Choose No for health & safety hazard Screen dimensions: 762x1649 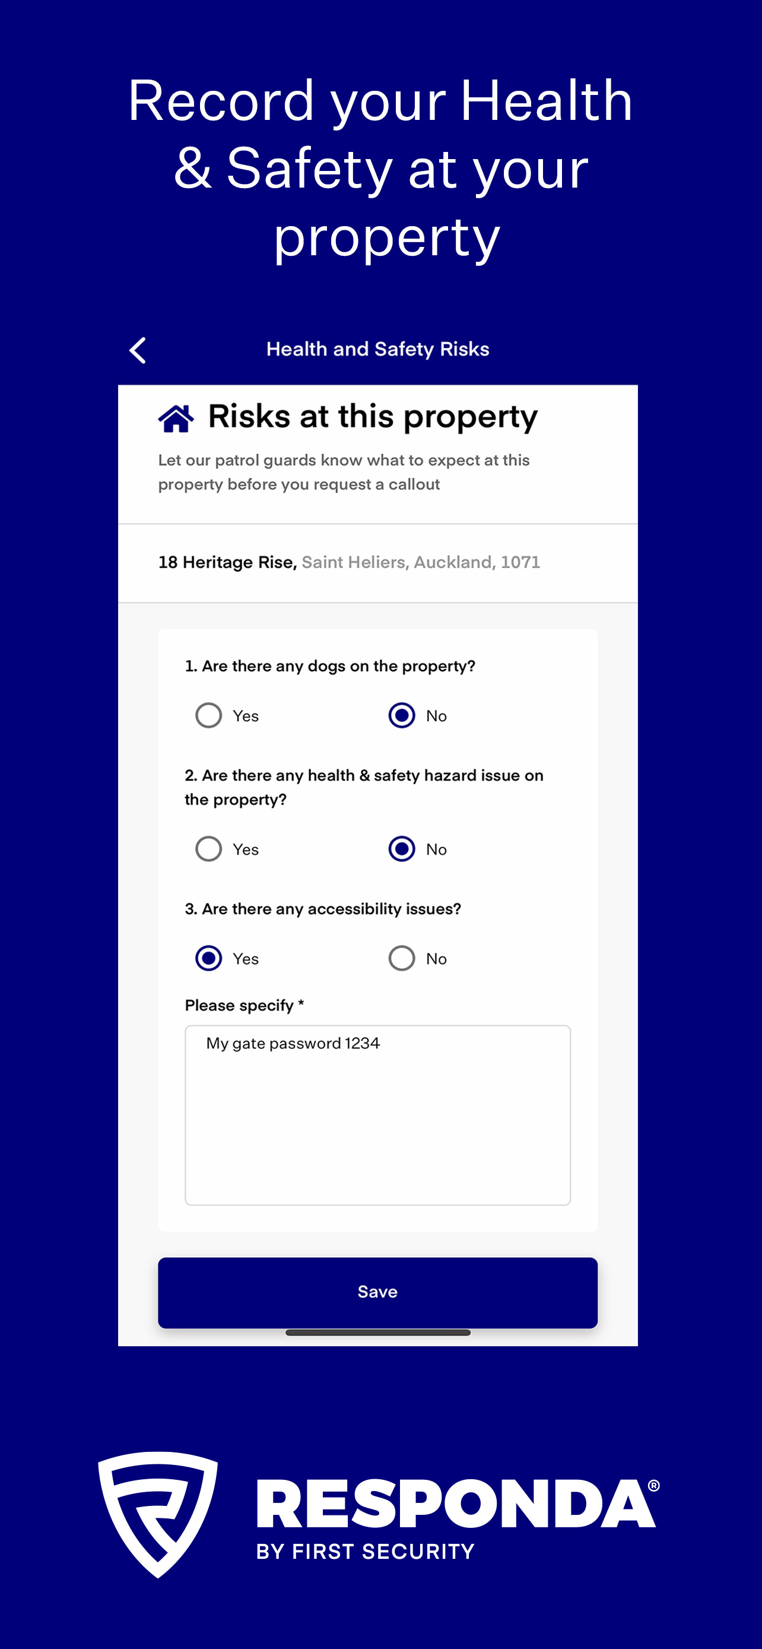click(402, 849)
